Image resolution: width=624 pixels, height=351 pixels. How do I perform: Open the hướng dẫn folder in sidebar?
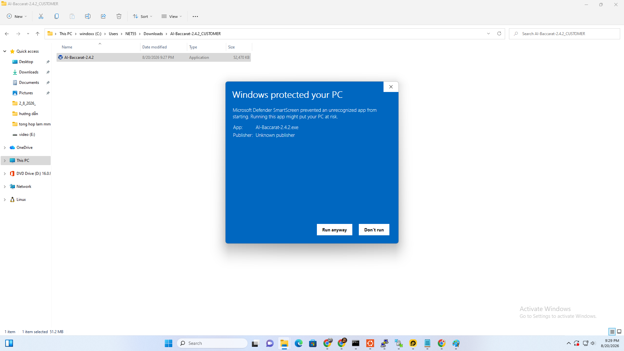coord(29,114)
